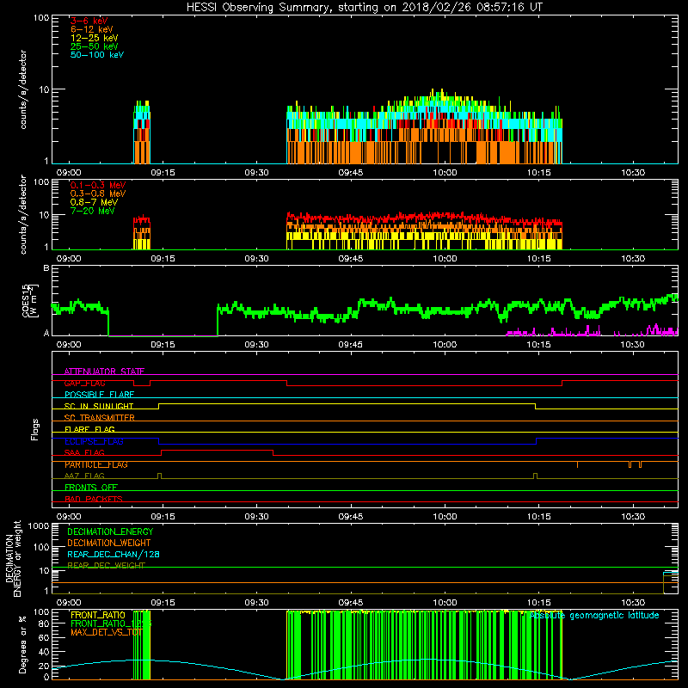Click the GOES15 axis label

point(30,300)
